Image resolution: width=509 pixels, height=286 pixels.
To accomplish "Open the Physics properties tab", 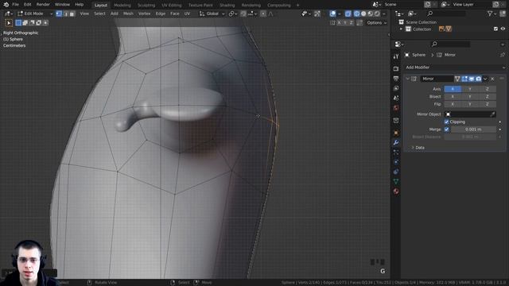I will (396, 162).
